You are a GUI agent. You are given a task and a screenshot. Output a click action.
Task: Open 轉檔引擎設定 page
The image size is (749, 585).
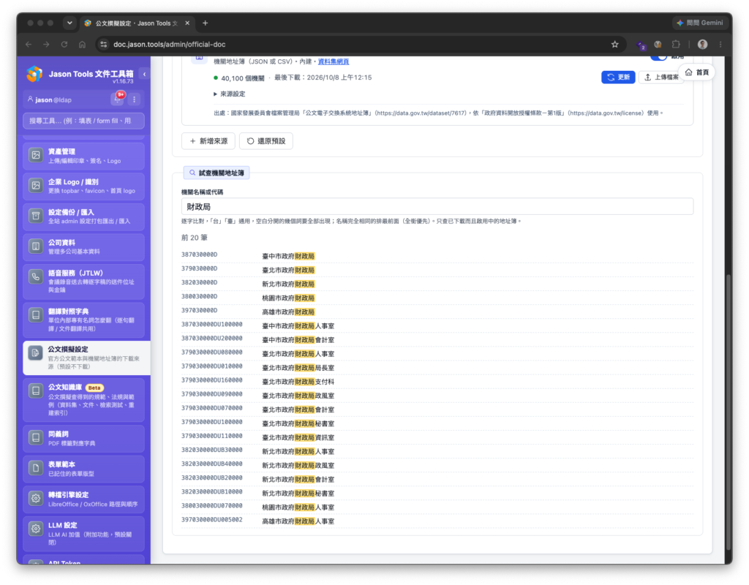pyautogui.click(x=83, y=499)
